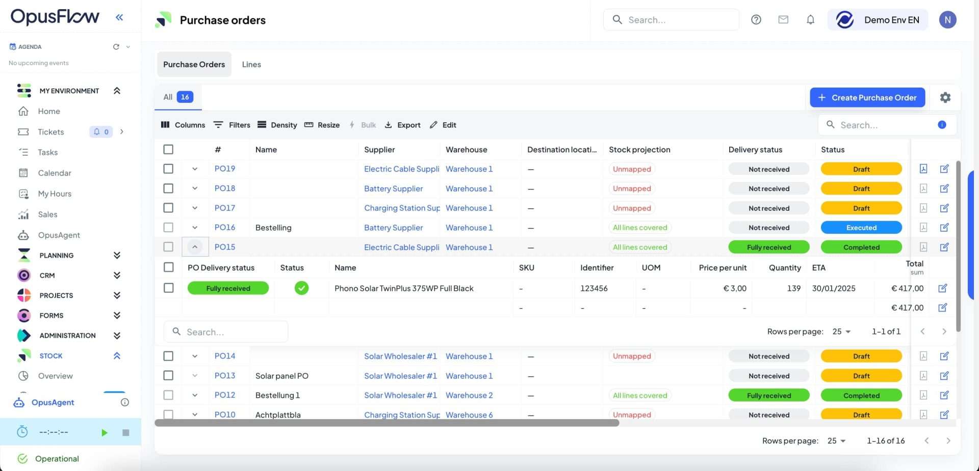Open Tickets notification badge

coord(101,132)
